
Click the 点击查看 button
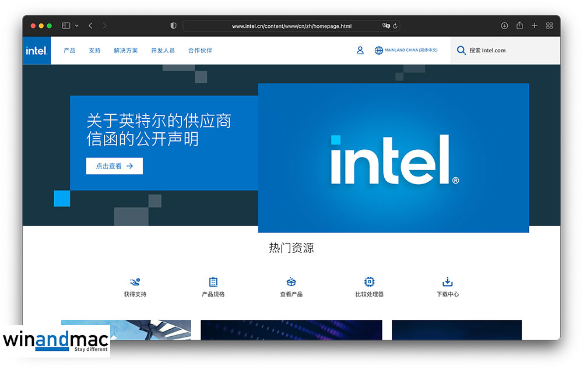(114, 166)
